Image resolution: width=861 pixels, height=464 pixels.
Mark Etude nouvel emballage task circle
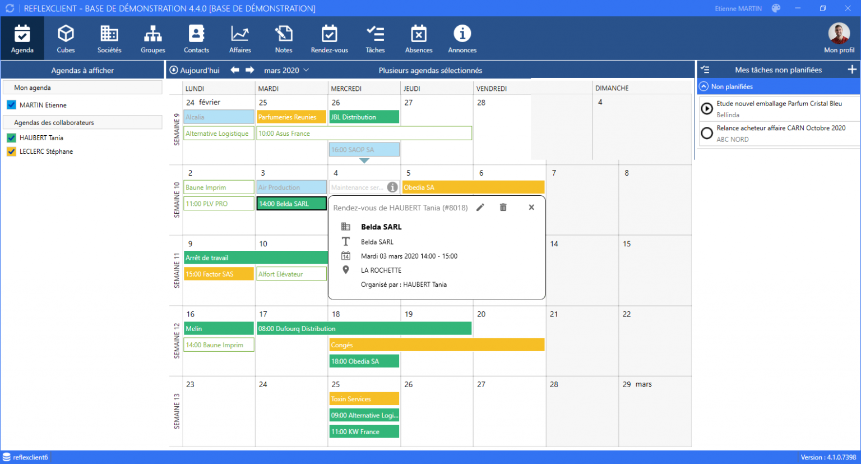(x=707, y=108)
